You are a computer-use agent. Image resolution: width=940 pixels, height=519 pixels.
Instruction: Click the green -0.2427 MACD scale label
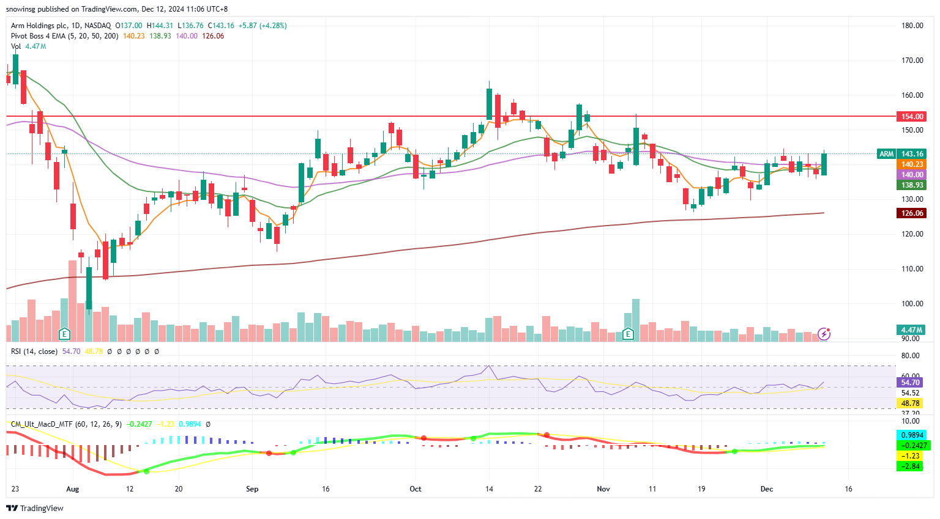(x=913, y=446)
